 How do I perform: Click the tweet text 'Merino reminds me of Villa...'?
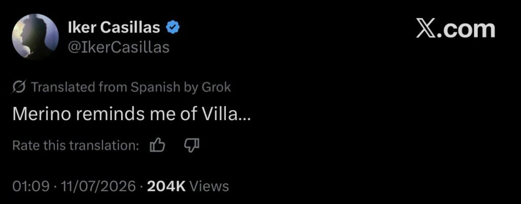(132, 114)
